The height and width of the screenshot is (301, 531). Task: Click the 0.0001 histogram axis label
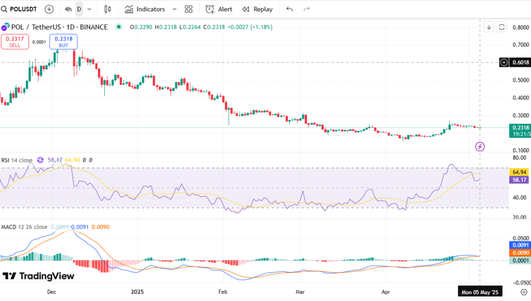pos(520,261)
